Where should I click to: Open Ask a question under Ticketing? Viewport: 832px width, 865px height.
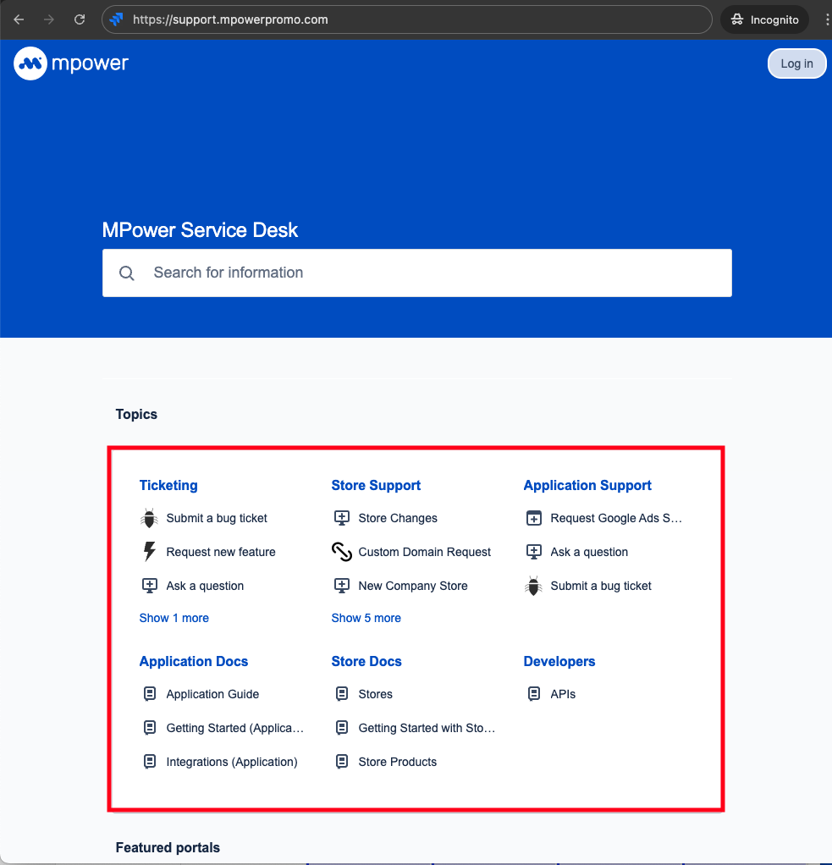coord(205,586)
